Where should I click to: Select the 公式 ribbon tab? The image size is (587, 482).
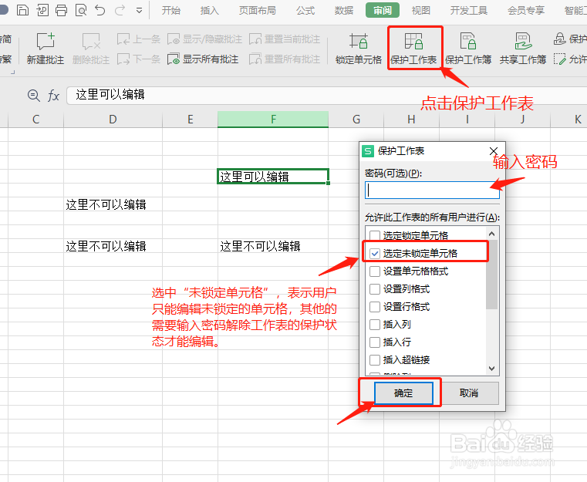(305, 11)
